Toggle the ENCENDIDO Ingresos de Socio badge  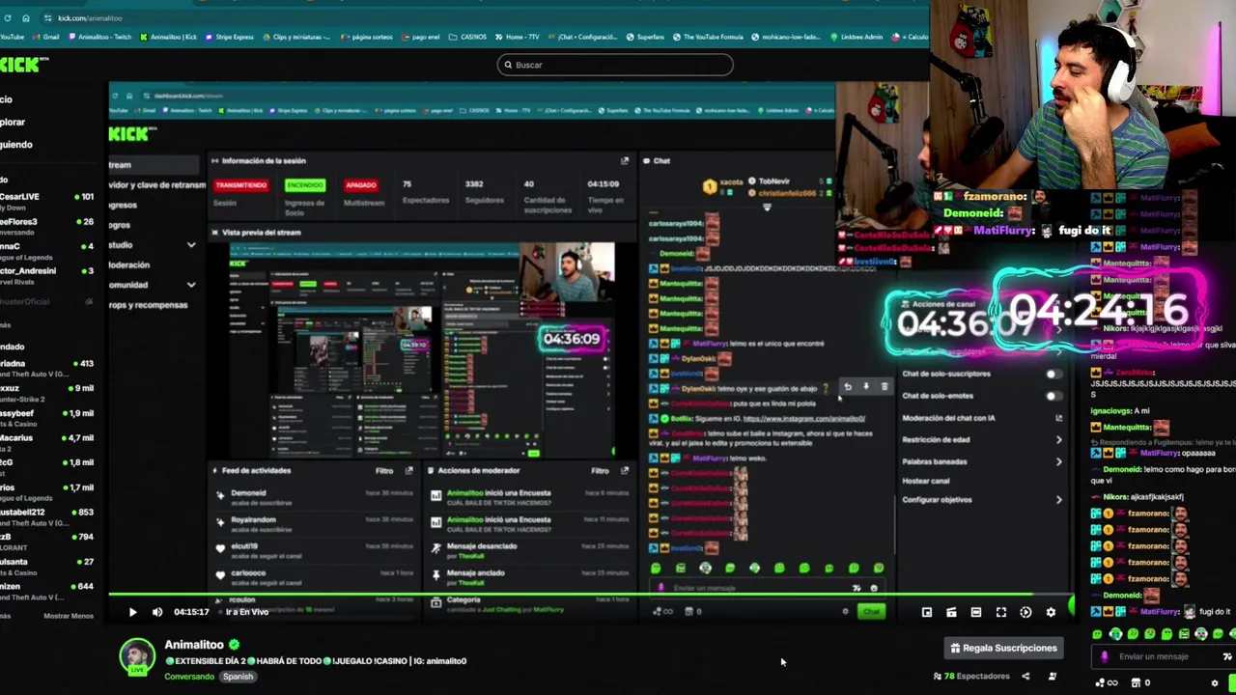tap(305, 185)
